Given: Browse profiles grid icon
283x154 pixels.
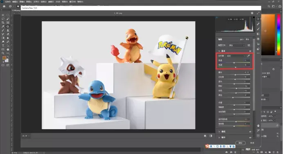Looking at the screenshot, I should [x=249, y=45].
